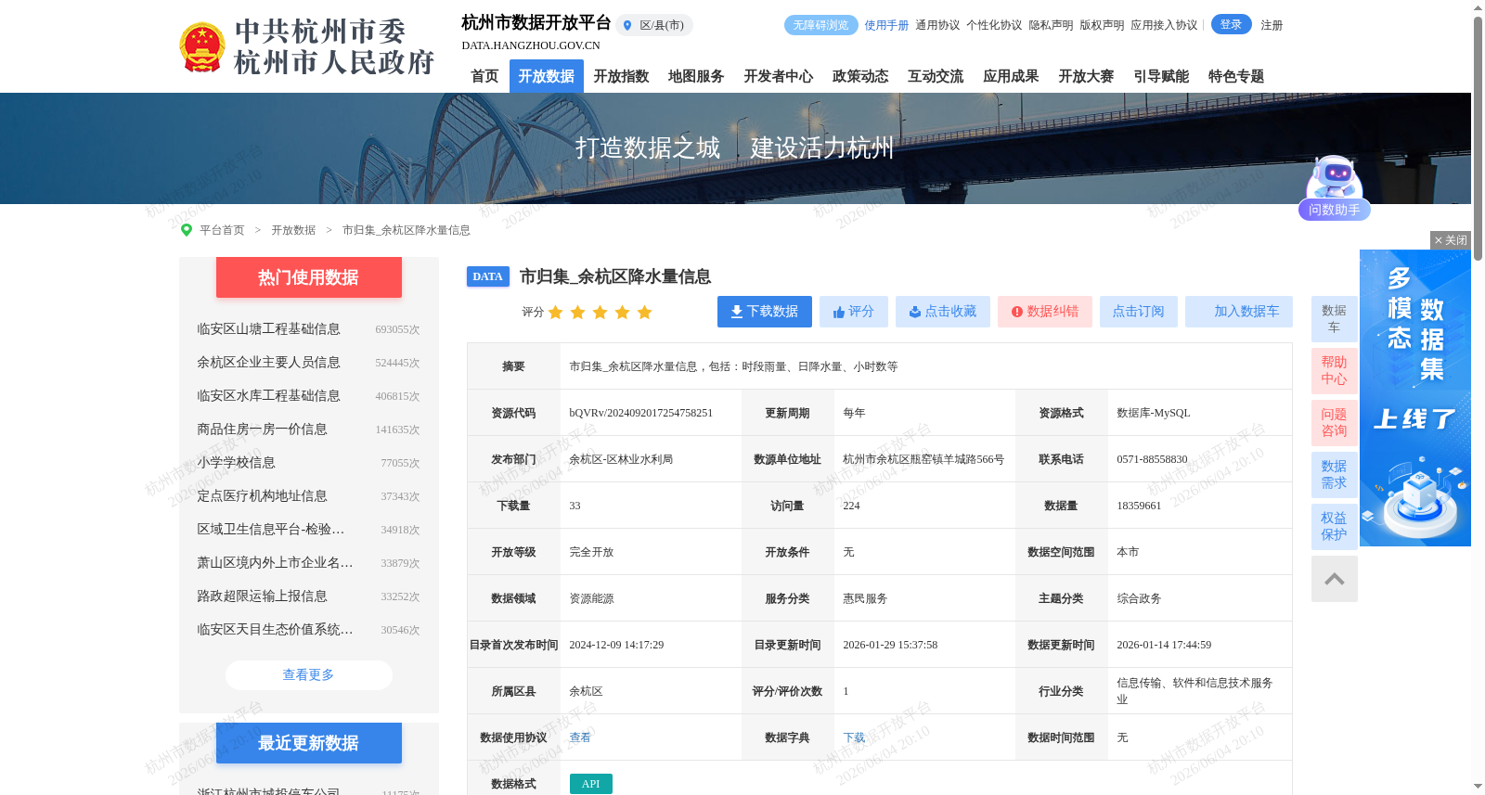This screenshot has width=1485, height=795.
Task: Click the 评分 thumbs-up button
Action: coord(854,312)
